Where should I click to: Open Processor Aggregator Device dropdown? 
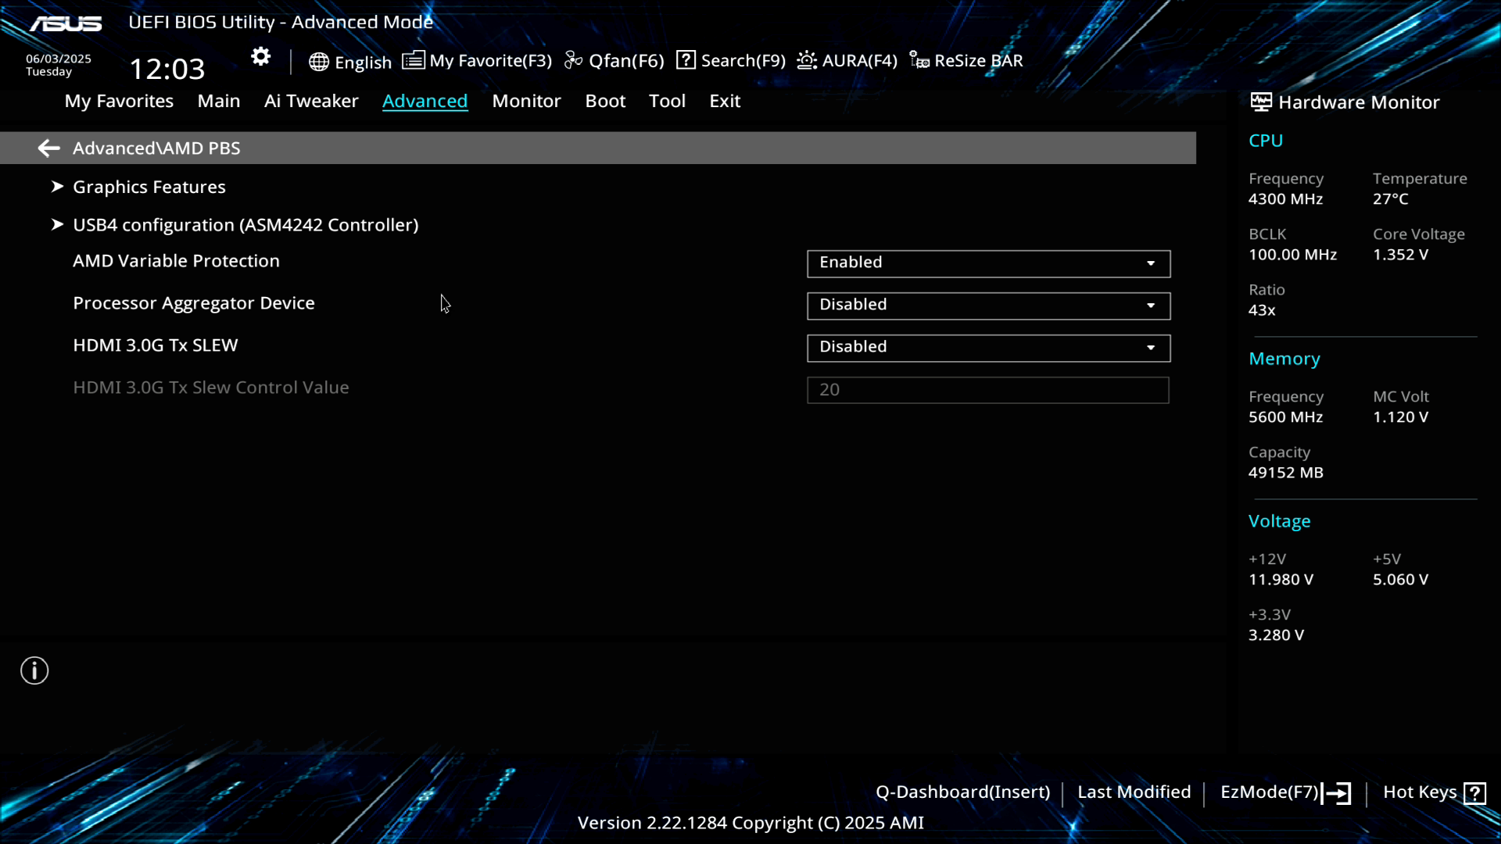click(x=988, y=306)
